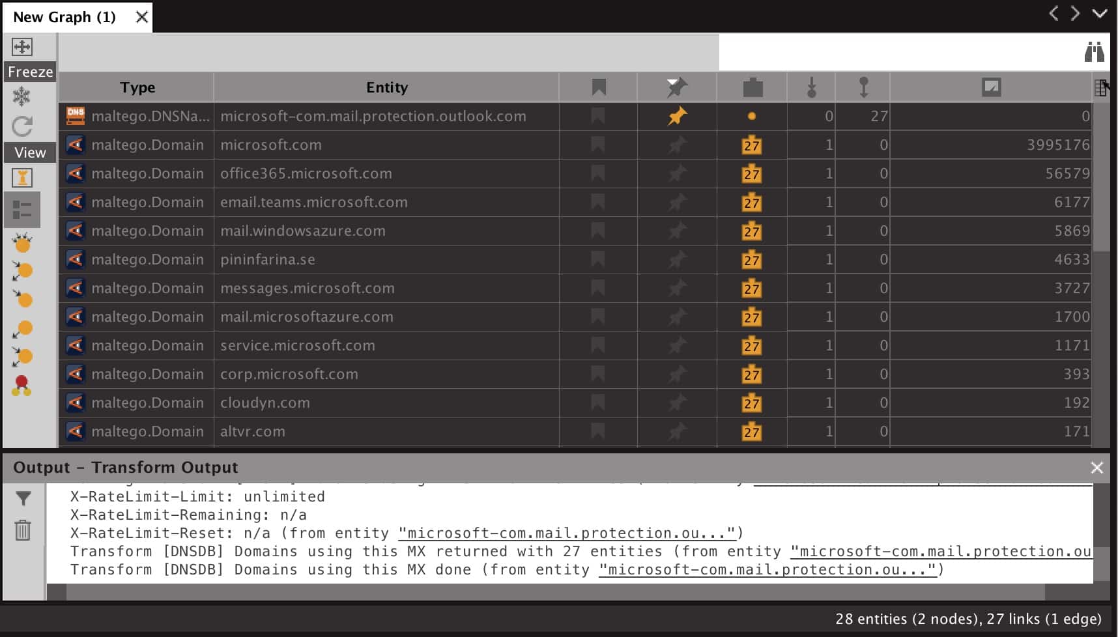1118x637 pixels.
Task: Pin the mail.windowsazure.com entity
Action: [x=677, y=231]
